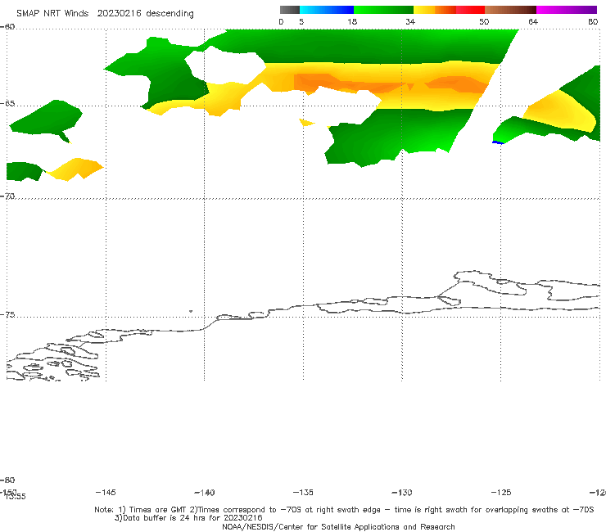Click the brown segment of the color bar
606x532 pixels.
pos(510,10)
